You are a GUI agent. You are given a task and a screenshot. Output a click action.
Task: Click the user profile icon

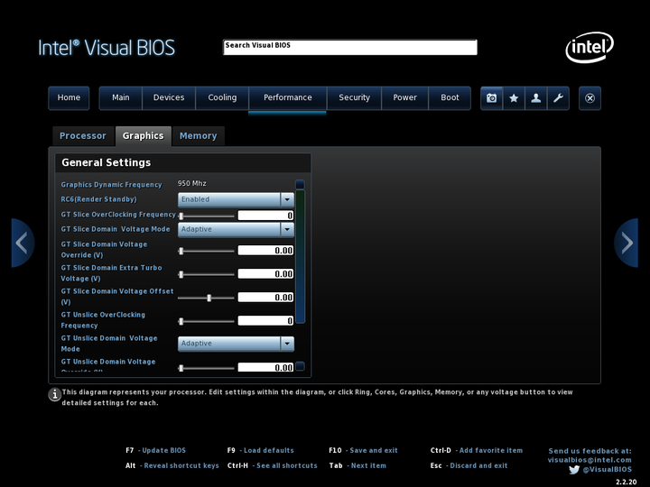point(536,98)
